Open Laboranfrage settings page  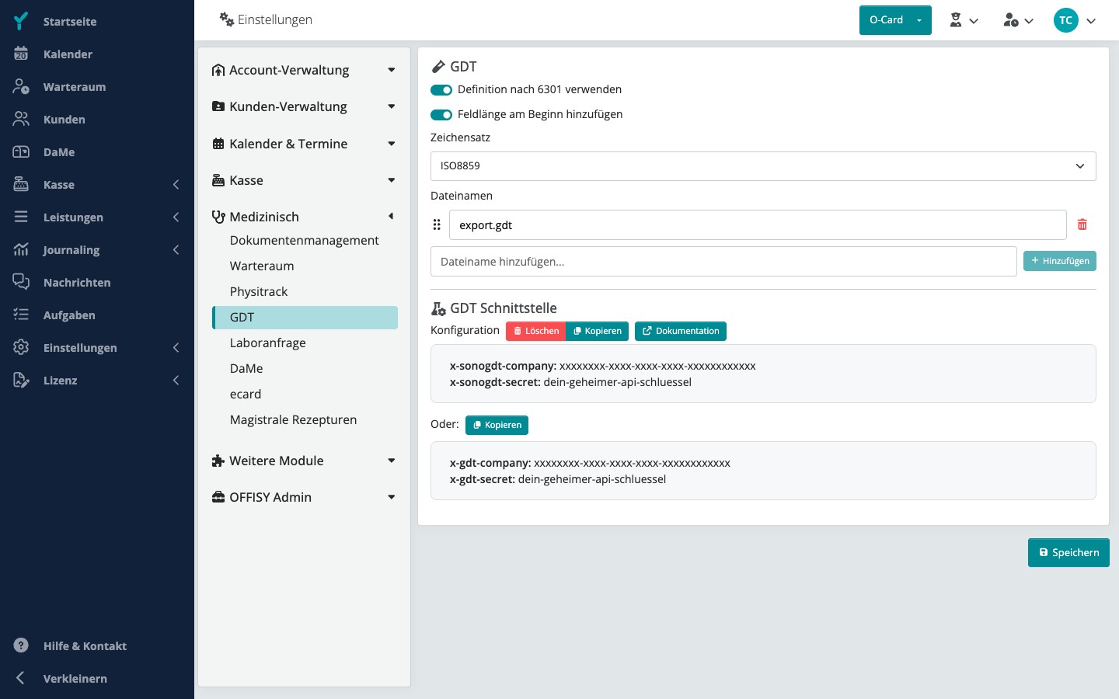coord(305,343)
